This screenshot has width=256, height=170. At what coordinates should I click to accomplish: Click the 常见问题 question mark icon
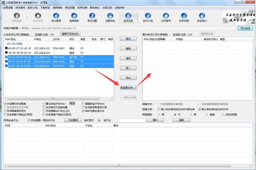tap(92, 16)
